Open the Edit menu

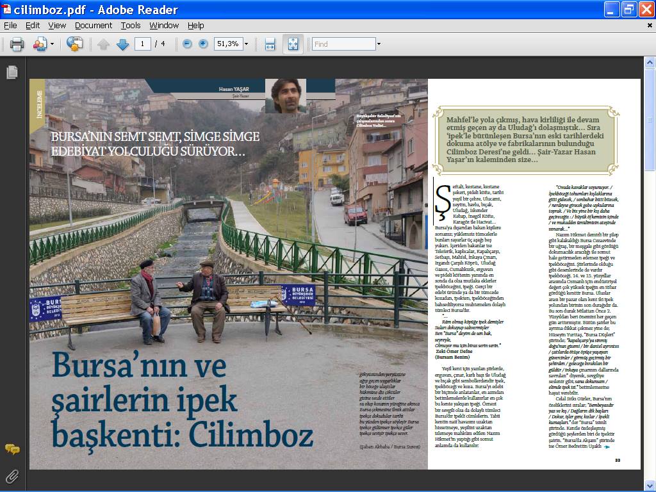point(33,26)
